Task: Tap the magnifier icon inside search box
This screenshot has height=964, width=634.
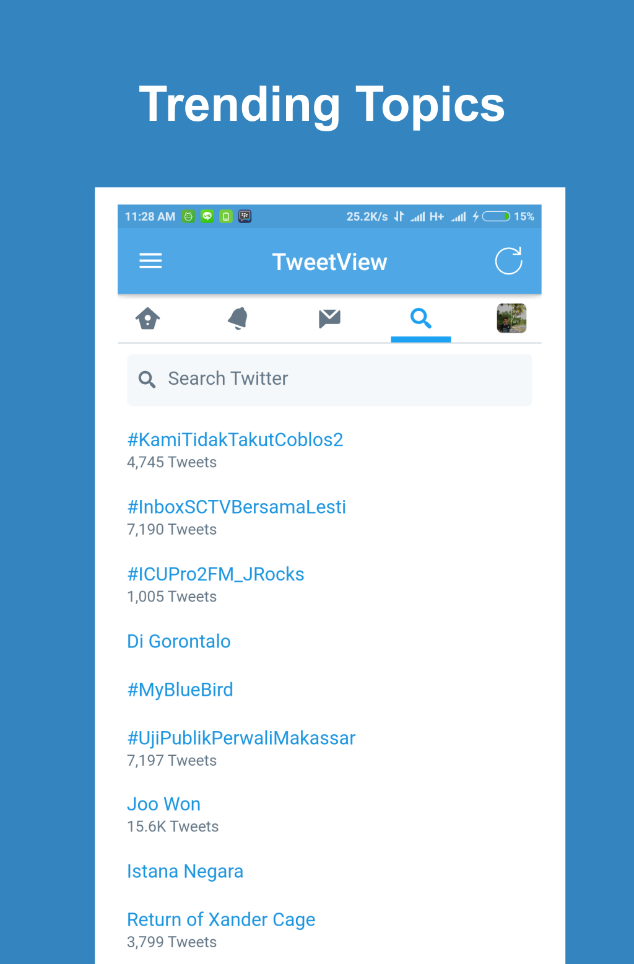Action: coord(147,379)
